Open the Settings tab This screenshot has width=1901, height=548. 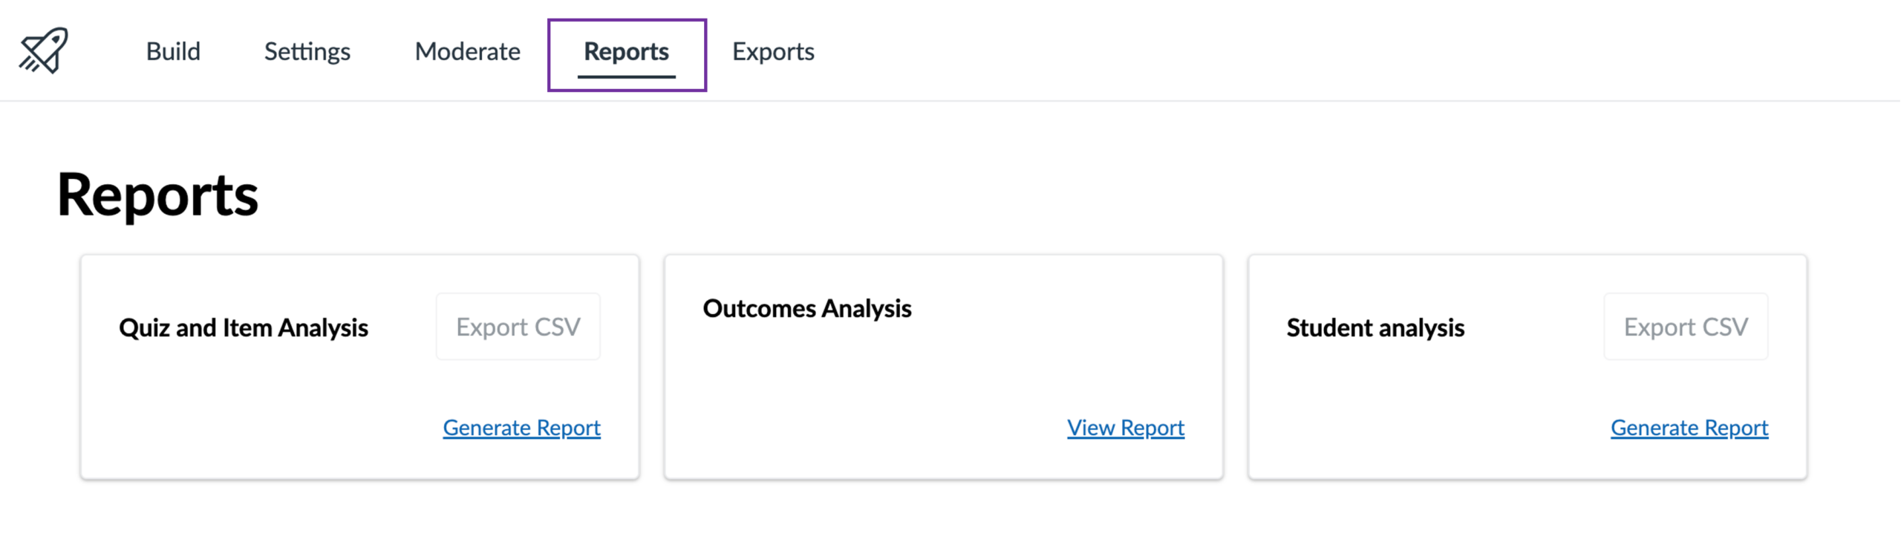pyautogui.click(x=307, y=51)
